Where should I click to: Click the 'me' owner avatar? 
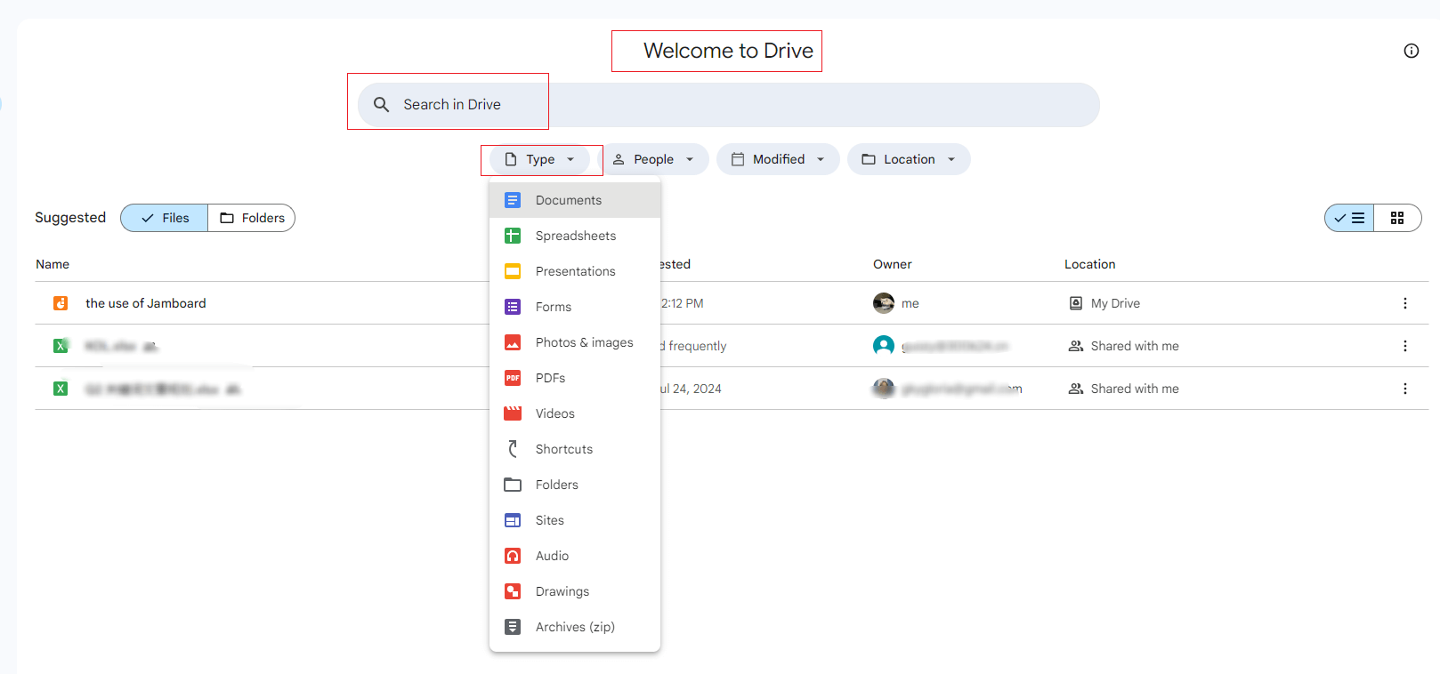point(884,303)
